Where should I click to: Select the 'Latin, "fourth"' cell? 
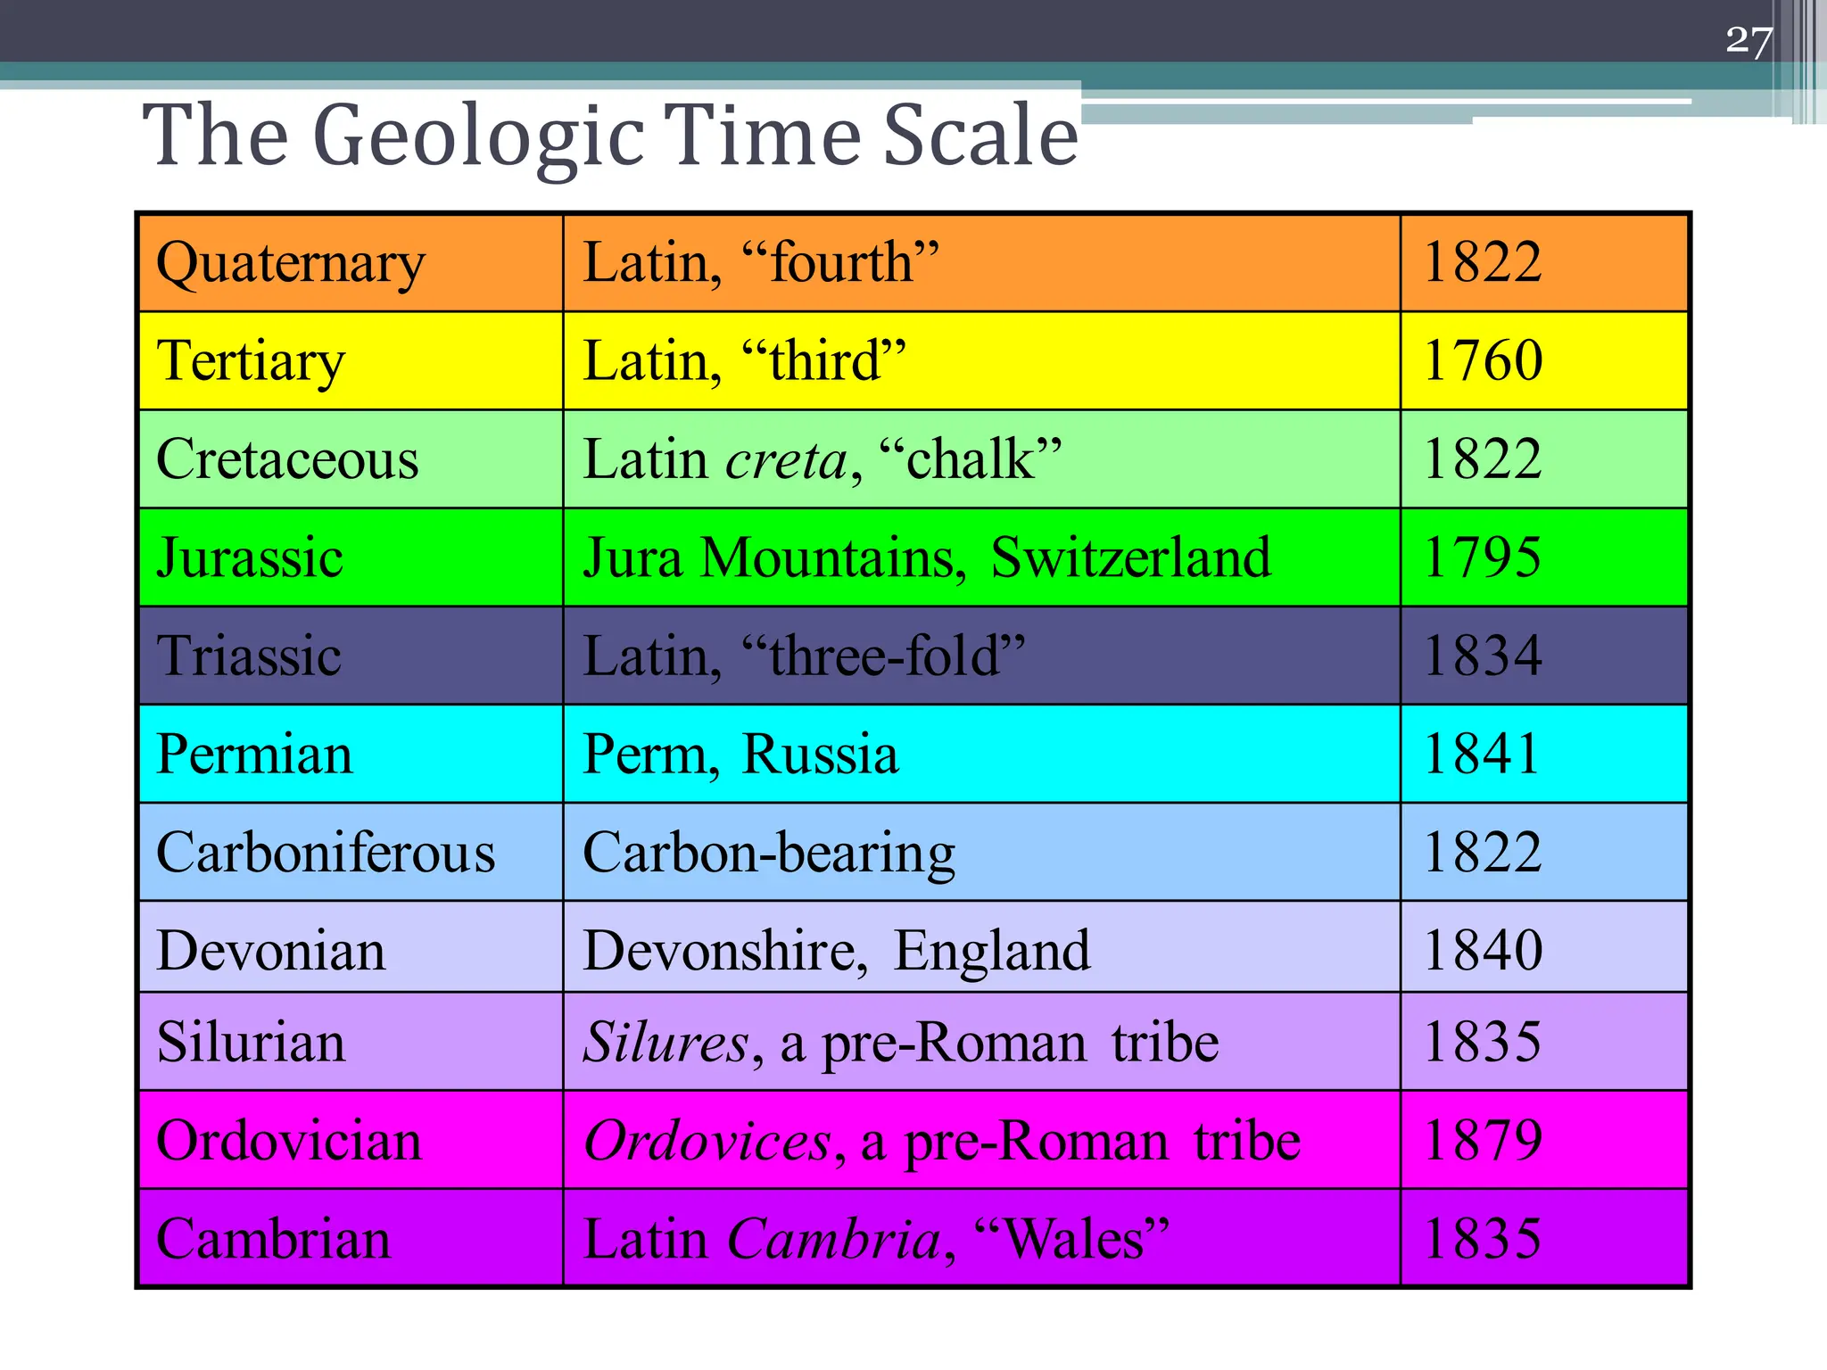[981, 263]
